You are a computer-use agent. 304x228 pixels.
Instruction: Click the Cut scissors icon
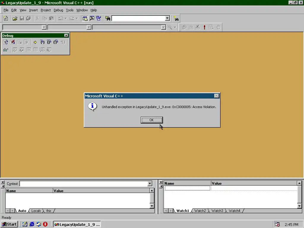pos(37,18)
